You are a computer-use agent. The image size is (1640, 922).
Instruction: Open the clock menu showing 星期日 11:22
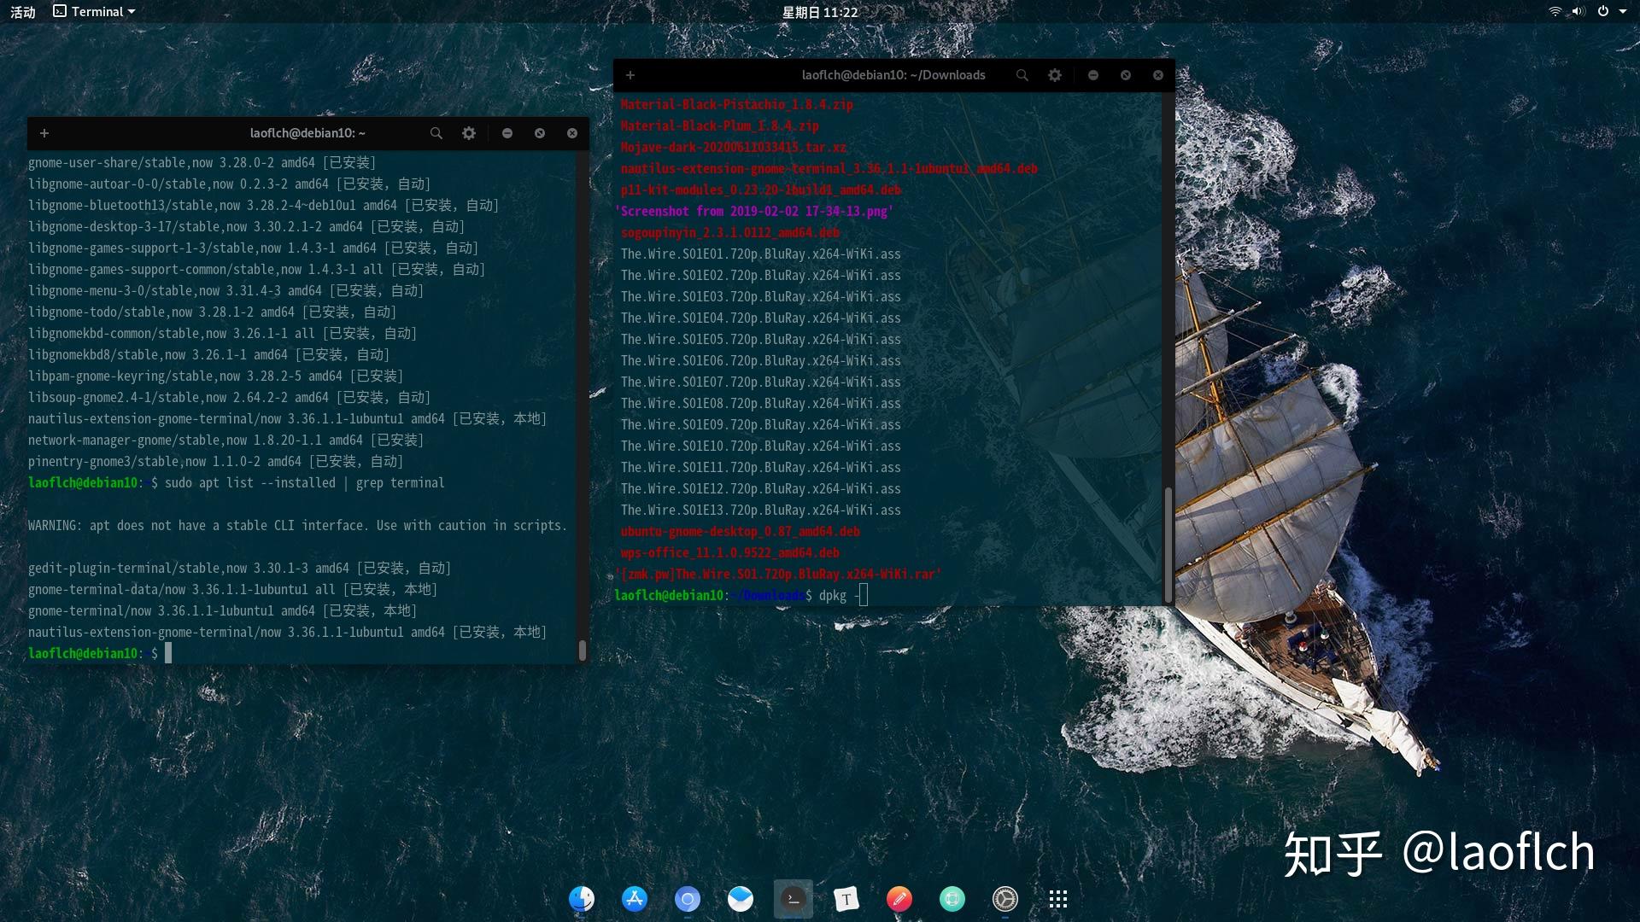point(820,12)
